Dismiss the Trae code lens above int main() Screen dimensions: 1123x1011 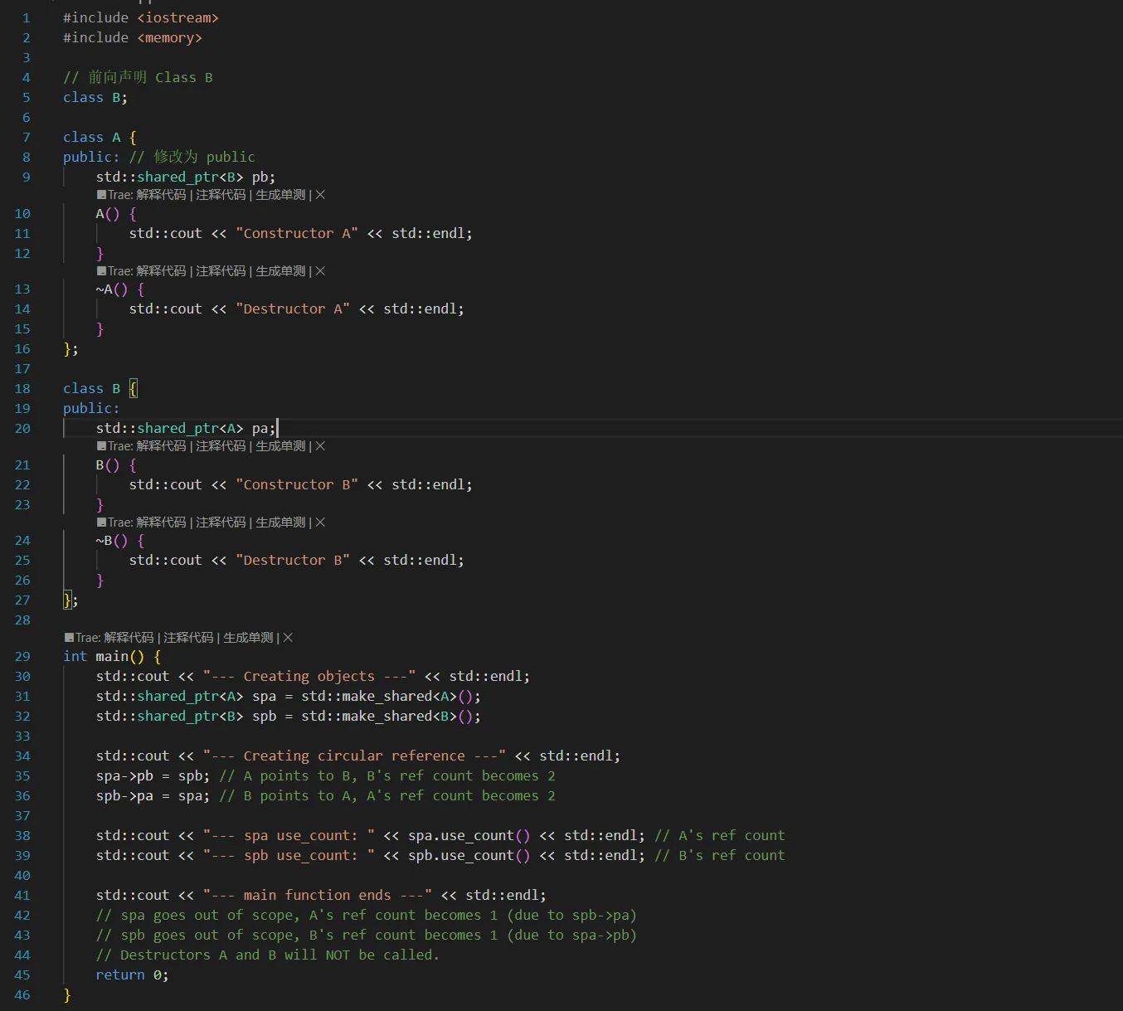288,638
